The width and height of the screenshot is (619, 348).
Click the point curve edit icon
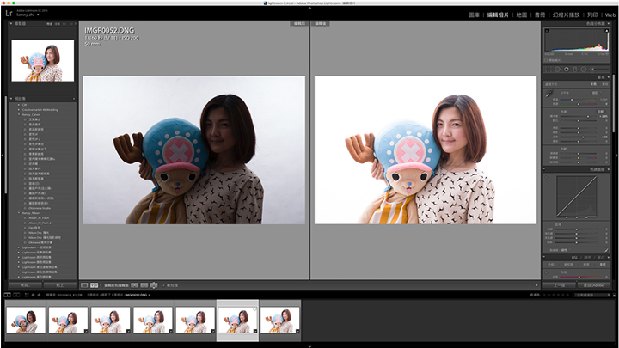click(x=606, y=250)
